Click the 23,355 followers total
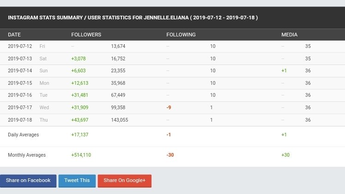345x194 pixels. 118,71
